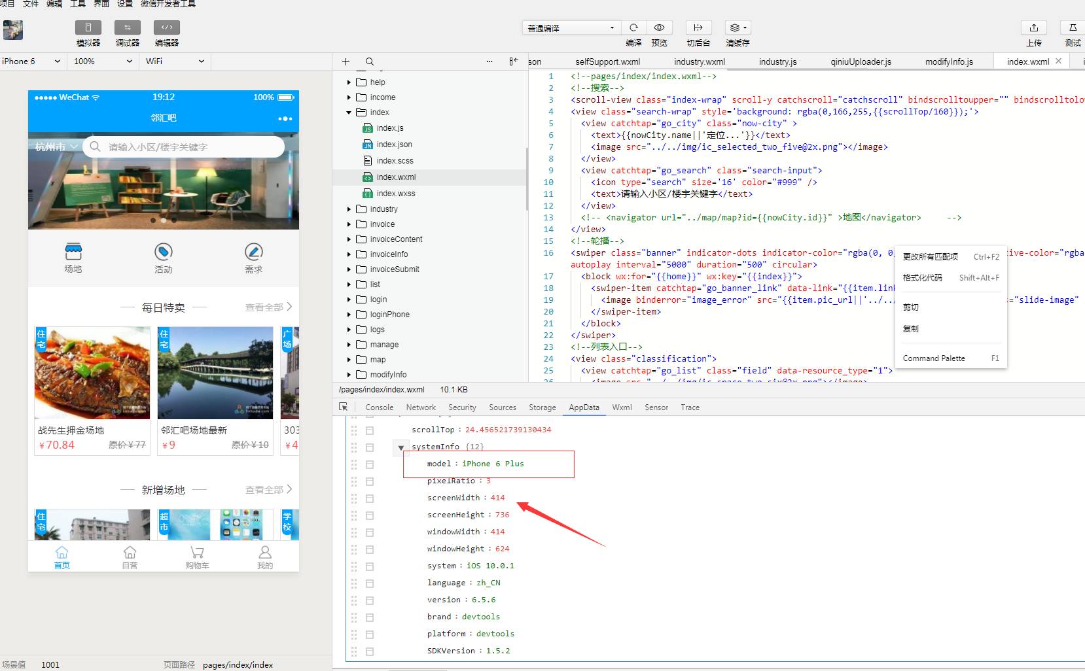Screen dimensions: 1085x671
Task: Collapse the systemInfo tree node
Action: tap(401, 447)
